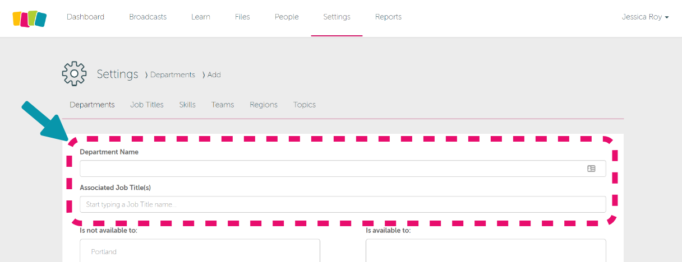Navigate to People page
Viewport: 682px width, 262px height.
(287, 17)
